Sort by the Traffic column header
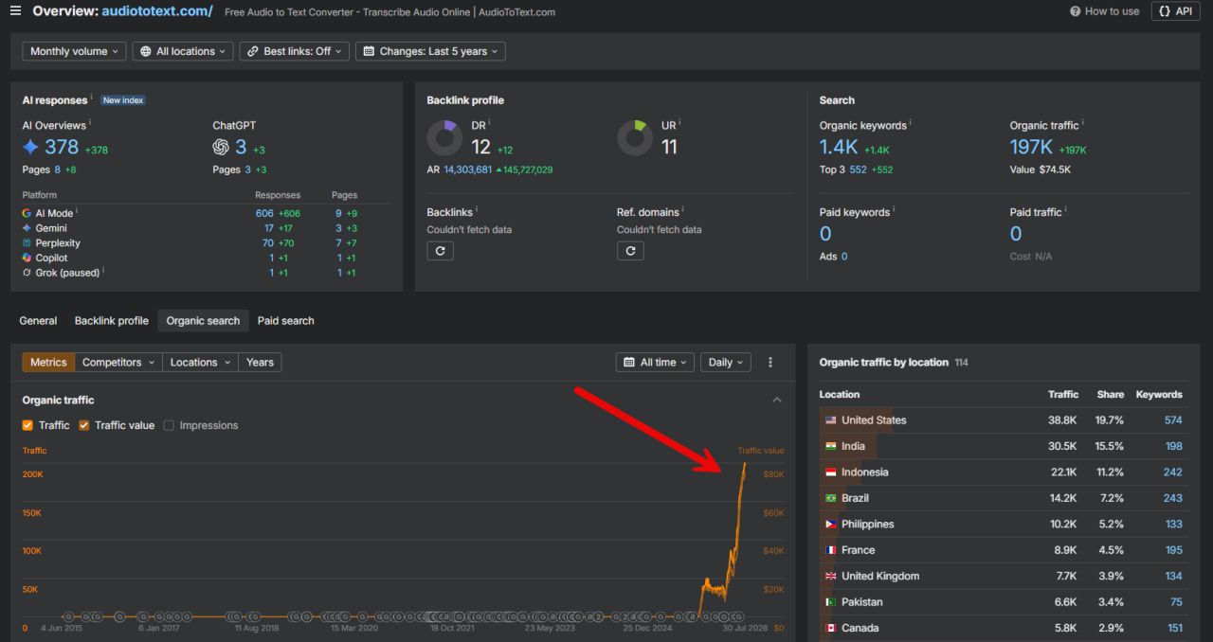Screen dimensions: 1213x642 point(1063,395)
